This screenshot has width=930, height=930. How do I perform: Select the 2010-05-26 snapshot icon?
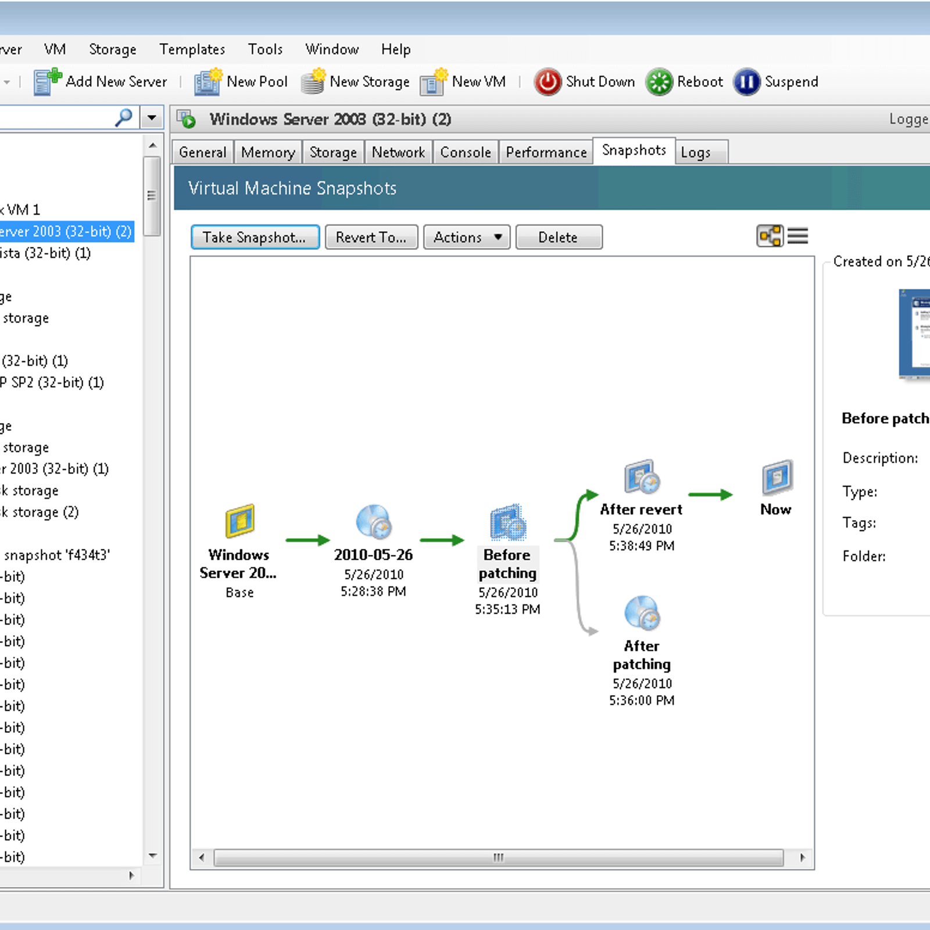click(374, 521)
